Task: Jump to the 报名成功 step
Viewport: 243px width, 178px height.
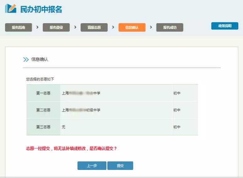Action: [x=170, y=28]
